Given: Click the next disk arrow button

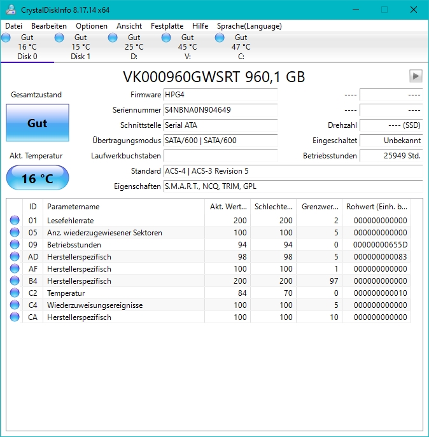Looking at the screenshot, I should (x=416, y=76).
